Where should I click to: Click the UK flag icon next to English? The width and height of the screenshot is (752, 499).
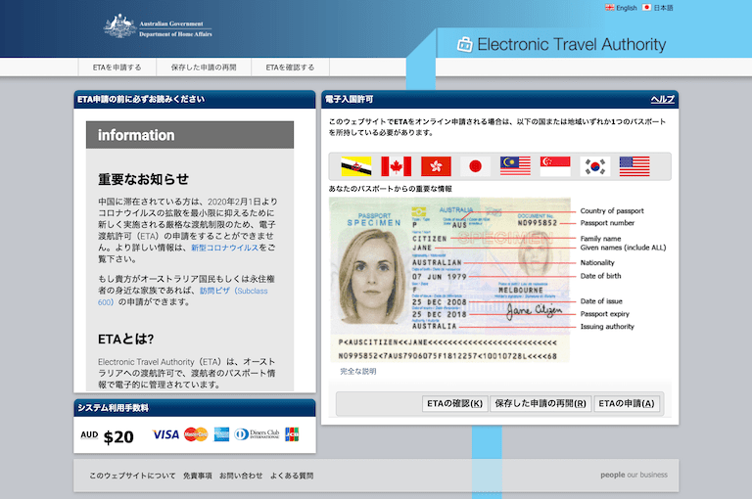(610, 8)
